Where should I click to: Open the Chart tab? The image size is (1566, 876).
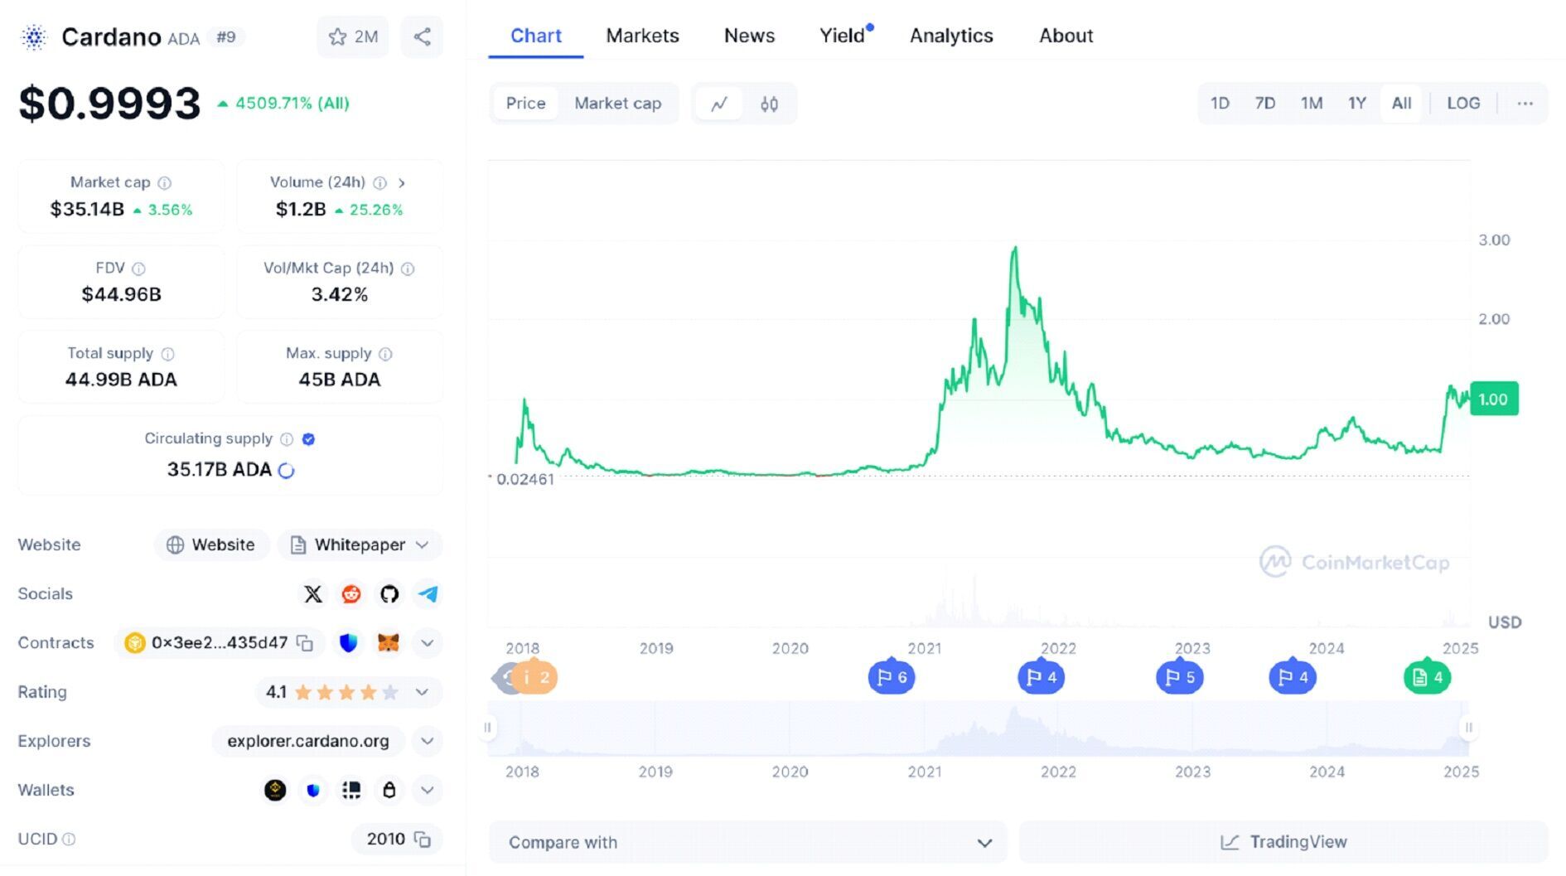[x=535, y=36]
